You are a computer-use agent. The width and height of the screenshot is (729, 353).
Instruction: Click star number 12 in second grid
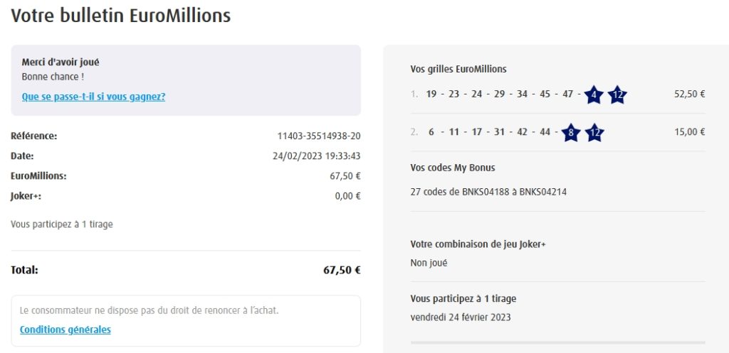[594, 132]
